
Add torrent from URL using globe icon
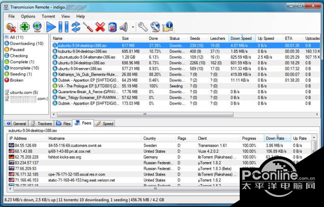pyautogui.click(x=37, y=27)
